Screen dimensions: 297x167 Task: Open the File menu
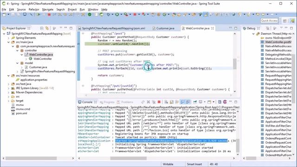(x=4, y=9)
